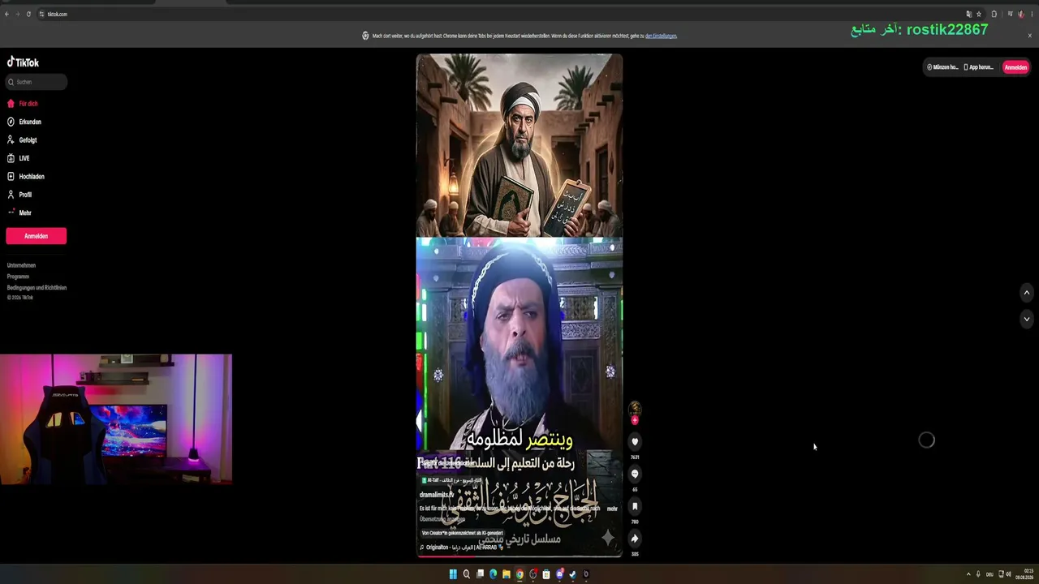Open Microsoft Store from the taskbar

pyautogui.click(x=546, y=574)
